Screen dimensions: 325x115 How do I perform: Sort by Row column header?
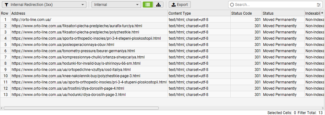tap(5, 13)
